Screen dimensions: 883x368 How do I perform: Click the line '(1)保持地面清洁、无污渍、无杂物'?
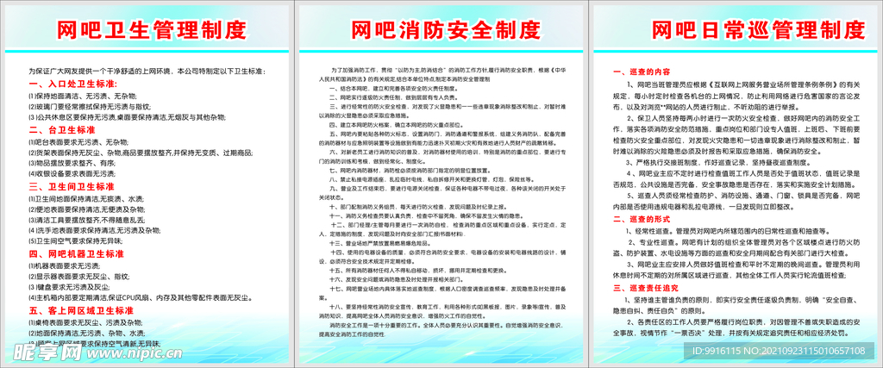(82, 95)
